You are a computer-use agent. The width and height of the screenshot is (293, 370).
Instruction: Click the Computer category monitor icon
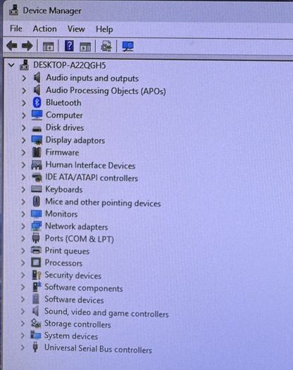(37, 115)
